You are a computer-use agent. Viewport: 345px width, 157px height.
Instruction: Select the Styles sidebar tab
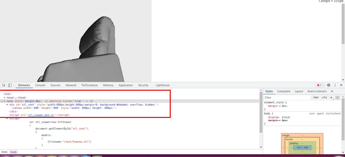(x=269, y=91)
